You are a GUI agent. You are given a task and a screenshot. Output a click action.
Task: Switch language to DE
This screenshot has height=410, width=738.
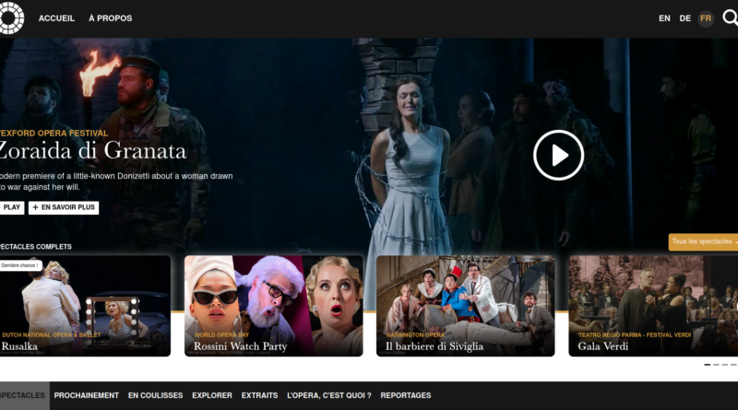coord(685,18)
